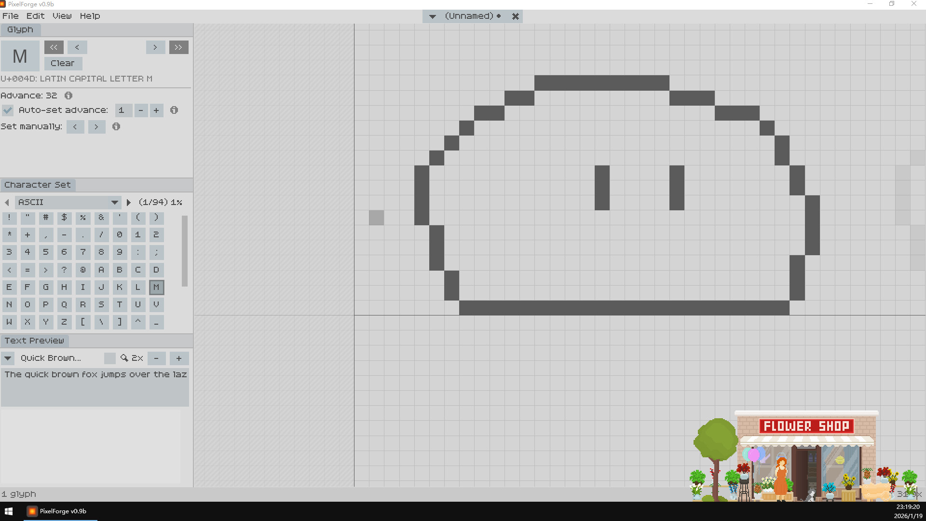Screen dimensions: 926x521
Task: Clear the current glyph with the Clear button
Action: click(x=63, y=63)
